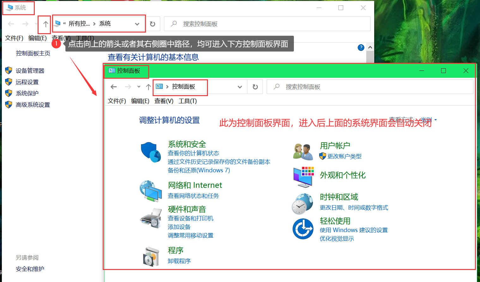Click the Hardware and Sound printer icon
The width and height of the screenshot is (480, 282).
click(151, 218)
